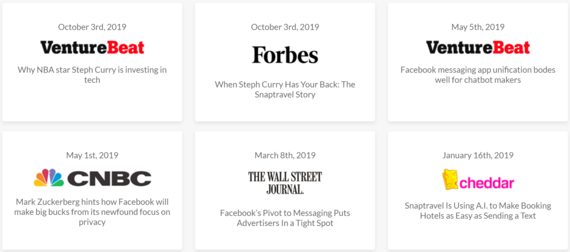
Task: Click the CNBC peacock logo
Action: tap(49, 177)
